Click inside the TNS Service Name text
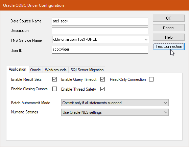The height and width of the screenshot is (147, 189). [75, 40]
